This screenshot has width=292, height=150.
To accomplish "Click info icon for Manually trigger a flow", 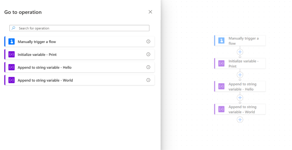I will point(148,41).
